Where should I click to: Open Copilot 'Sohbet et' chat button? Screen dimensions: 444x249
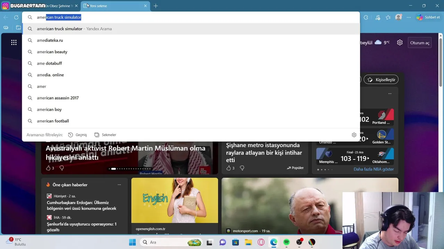[x=428, y=17]
